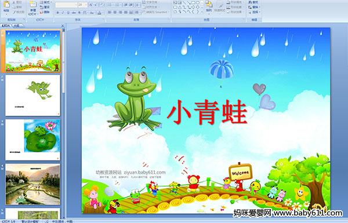Expand the Select dropdown in the editing group
The width and height of the screenshot is (348, 223).
click(x=254, y=12)
